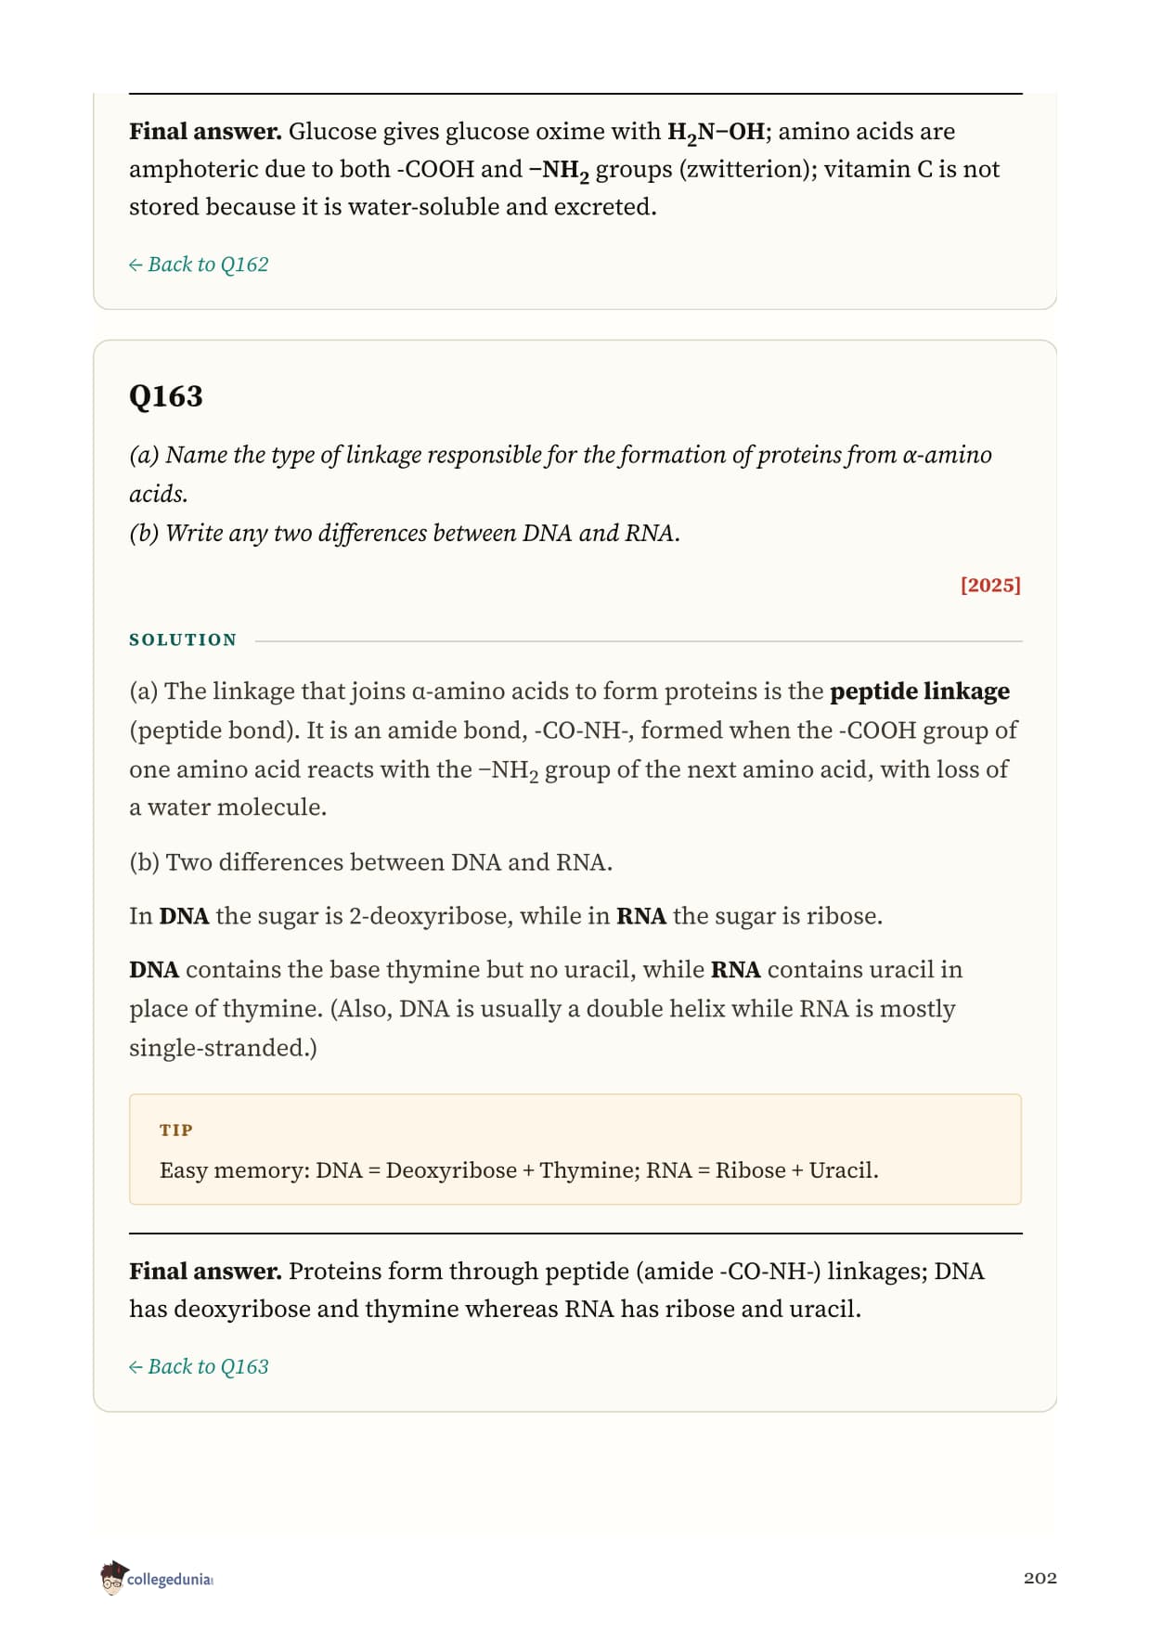This screenshot has width=1150, height=1628.
Task: Click the SOLUTION section label
Action: pos(183,640)
